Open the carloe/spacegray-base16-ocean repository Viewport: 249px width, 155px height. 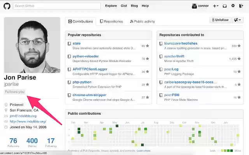(190, 82)
